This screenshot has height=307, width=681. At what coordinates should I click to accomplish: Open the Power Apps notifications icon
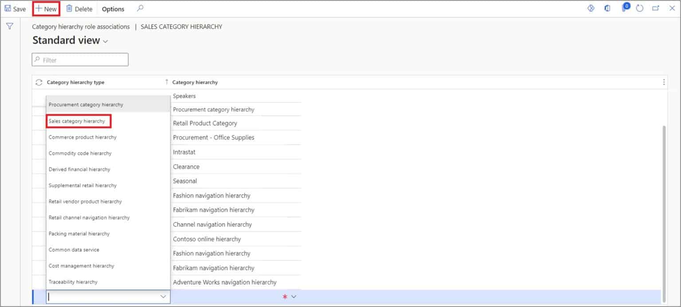pos(625,8)
